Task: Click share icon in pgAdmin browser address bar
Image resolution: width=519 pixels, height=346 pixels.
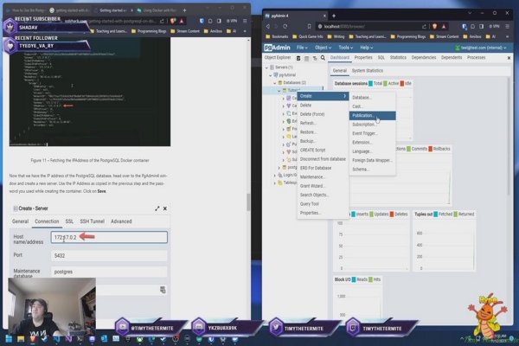Action: (424, 26)
